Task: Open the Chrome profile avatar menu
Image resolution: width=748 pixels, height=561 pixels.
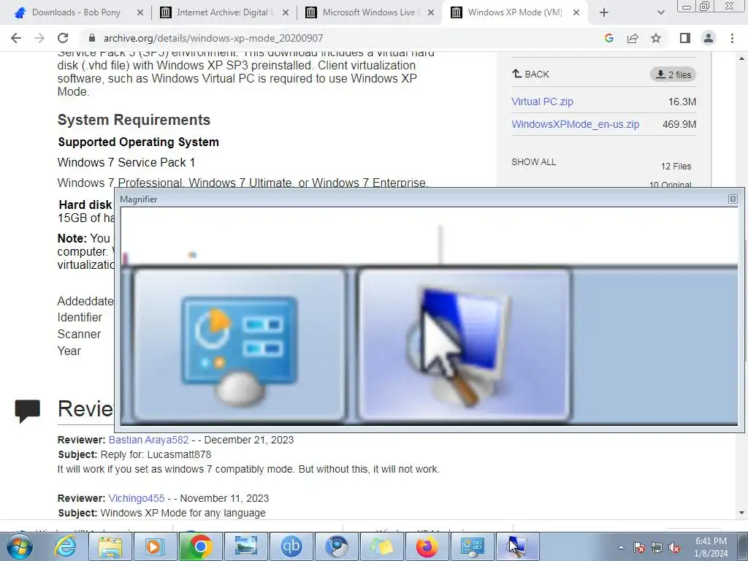Action: click(709, 38)
